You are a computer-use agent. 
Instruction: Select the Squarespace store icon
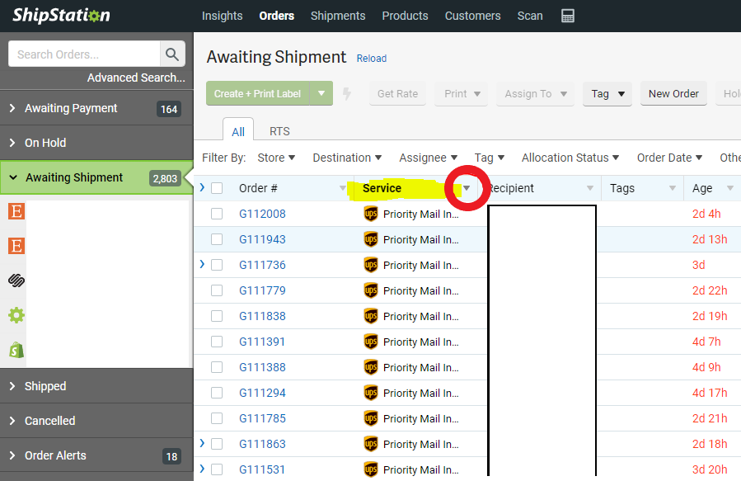(16, 281)
